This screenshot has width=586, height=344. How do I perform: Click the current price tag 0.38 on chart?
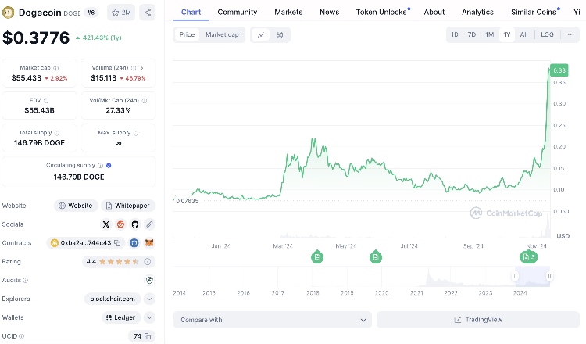559,70
